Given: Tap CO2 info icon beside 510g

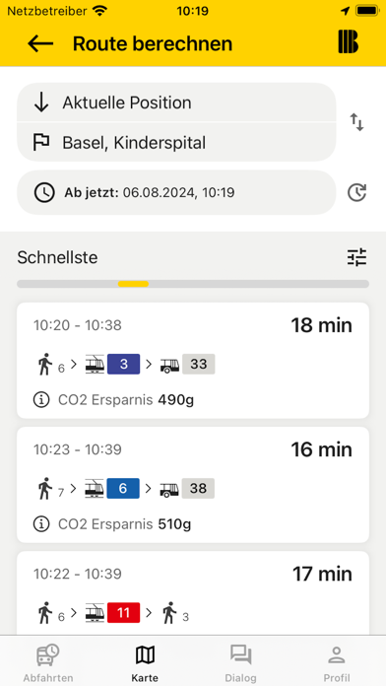Looking at the screenshot, I should 41,524.
